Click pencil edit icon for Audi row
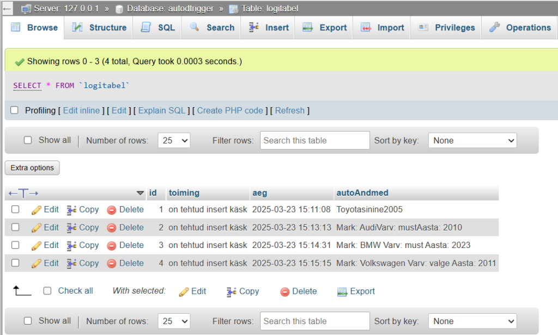The image size is (558, 335). coord(37,228)
